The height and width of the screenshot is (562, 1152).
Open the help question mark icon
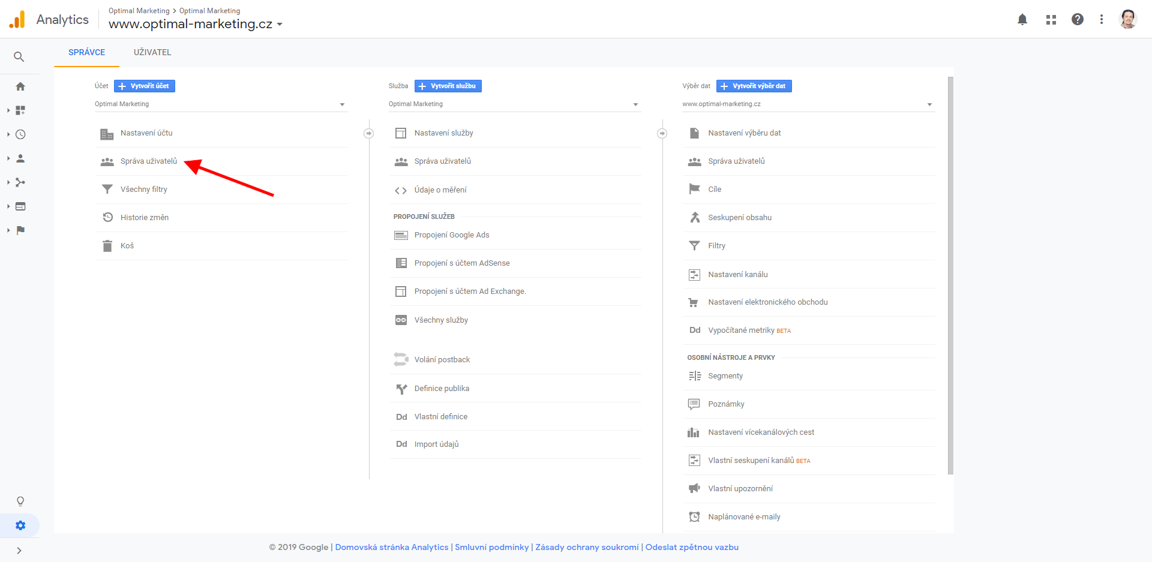click(1078, 19)
